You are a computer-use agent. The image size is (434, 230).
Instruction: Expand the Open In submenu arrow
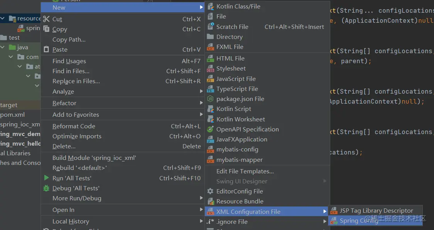(x=201, y=210)
